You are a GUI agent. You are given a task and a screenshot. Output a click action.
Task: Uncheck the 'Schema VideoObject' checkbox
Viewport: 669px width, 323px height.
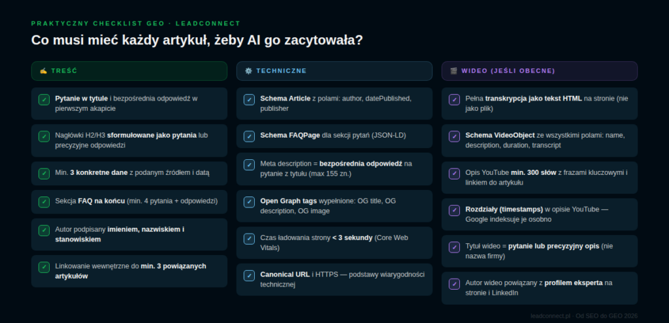click(454, 136)
